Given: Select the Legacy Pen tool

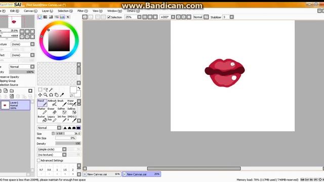Looking at the screenshot, I should pyautogui.click(x=52, y=119).
